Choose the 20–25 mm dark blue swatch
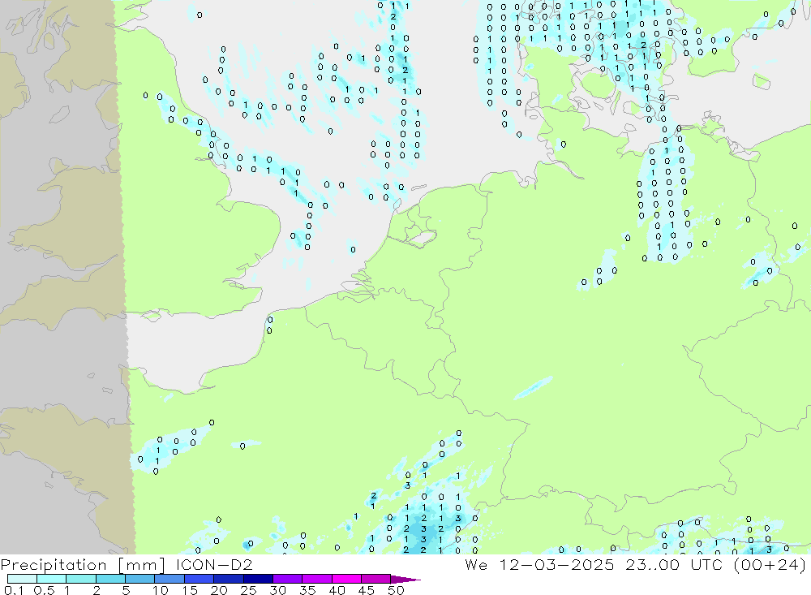811x595 pixels. pos(229,579)
